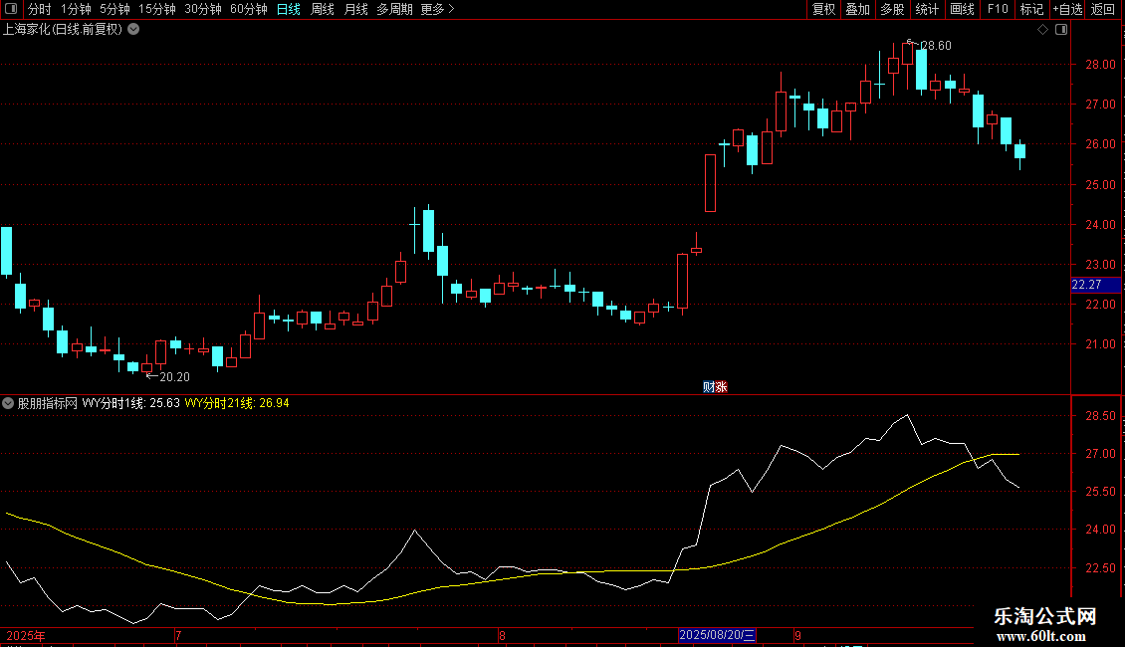Open the 多股 multi-stock view
1125x647 pixels.
click(893, 9)
